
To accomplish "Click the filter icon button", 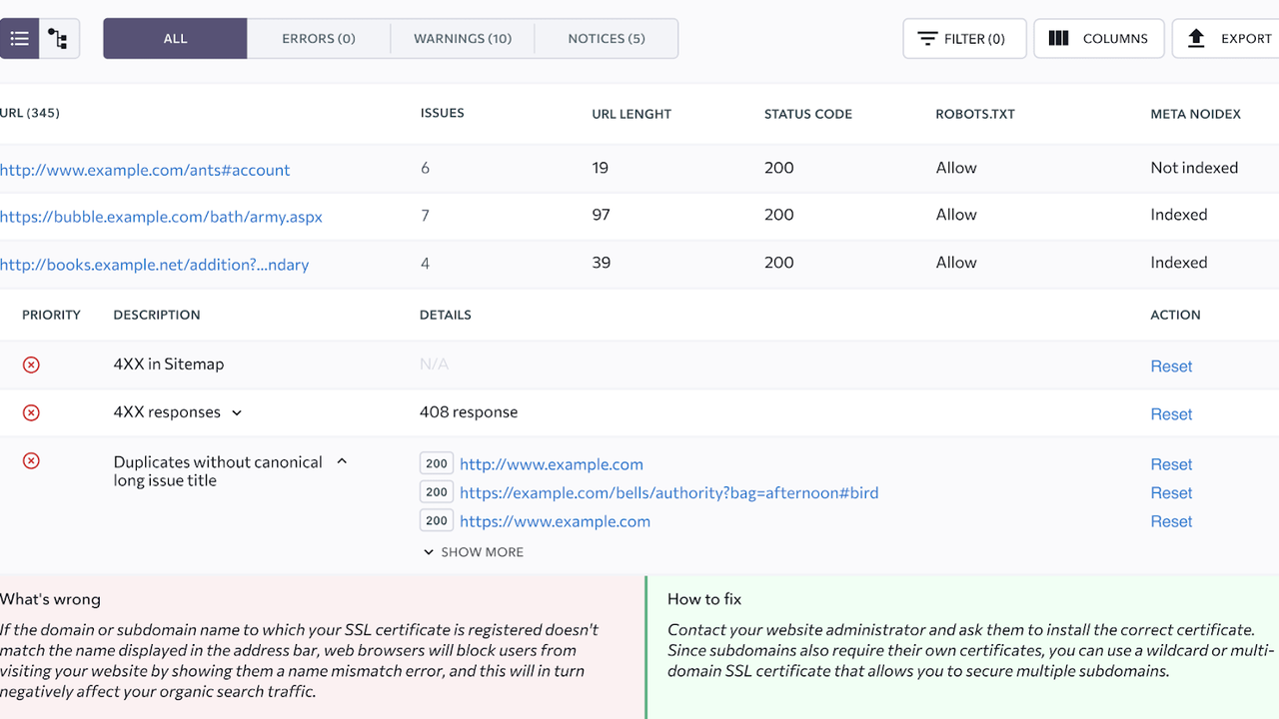I will 927,39.
